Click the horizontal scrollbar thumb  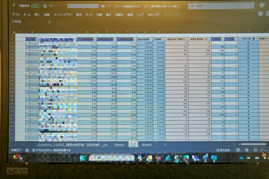(x=254, y=144)
